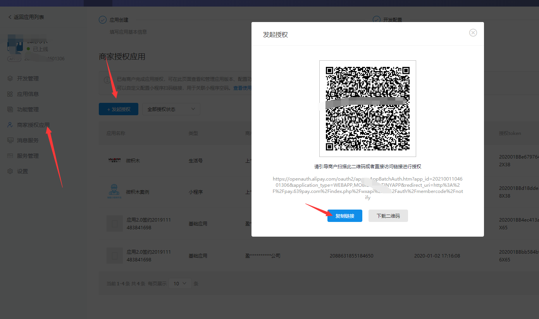Click the info icon in the banner

click(x=107, y=80)
